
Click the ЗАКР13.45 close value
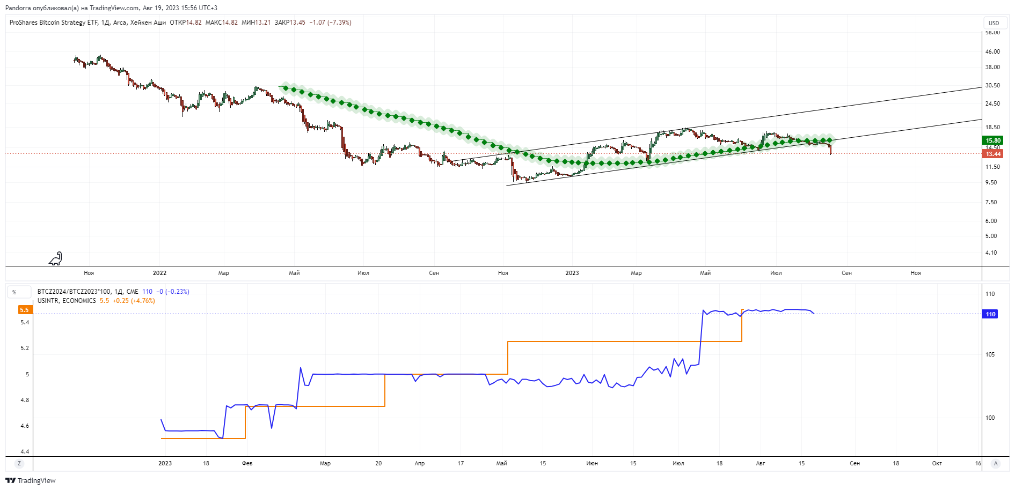290,23
